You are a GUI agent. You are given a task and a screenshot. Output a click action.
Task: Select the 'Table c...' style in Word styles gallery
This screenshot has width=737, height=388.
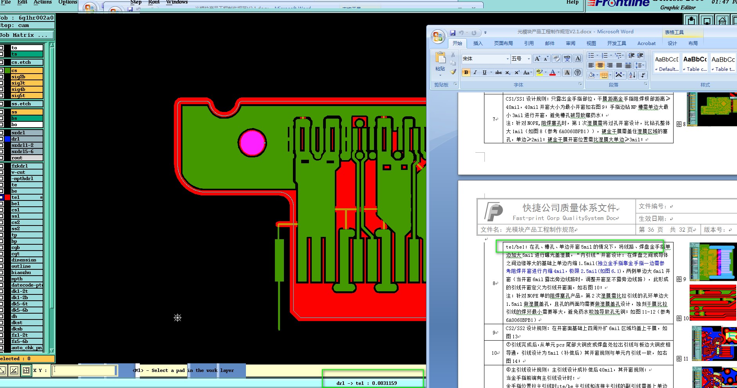coord(695,63)
